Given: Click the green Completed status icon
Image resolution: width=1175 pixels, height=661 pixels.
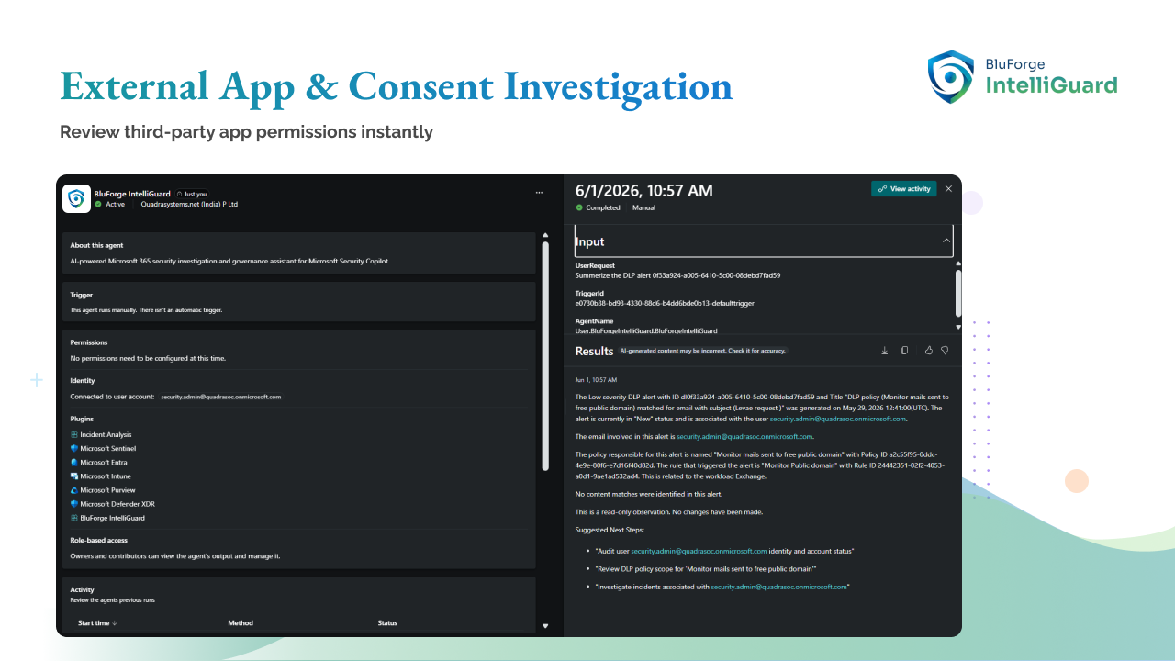Looking at the screenshot, I should coord(579,207).
